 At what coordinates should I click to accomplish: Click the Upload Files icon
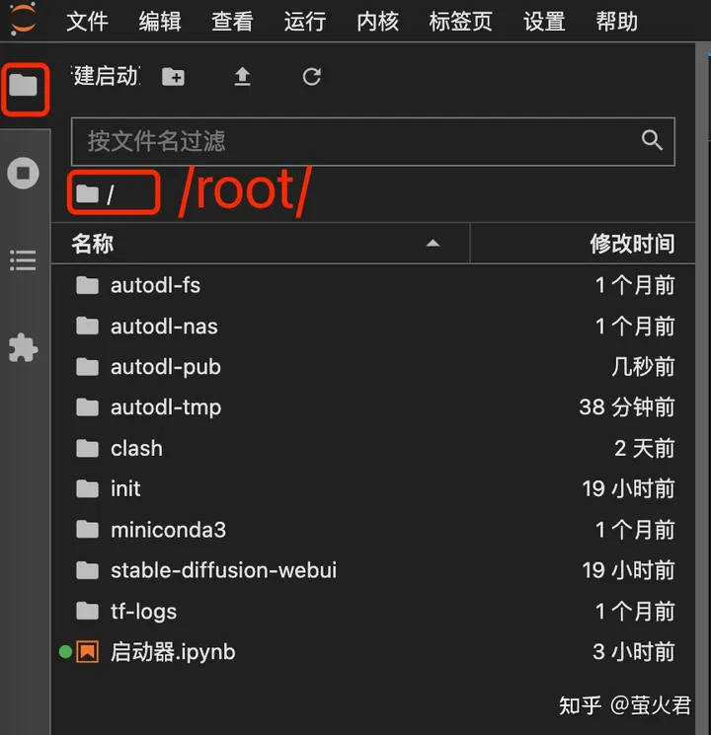242,77
